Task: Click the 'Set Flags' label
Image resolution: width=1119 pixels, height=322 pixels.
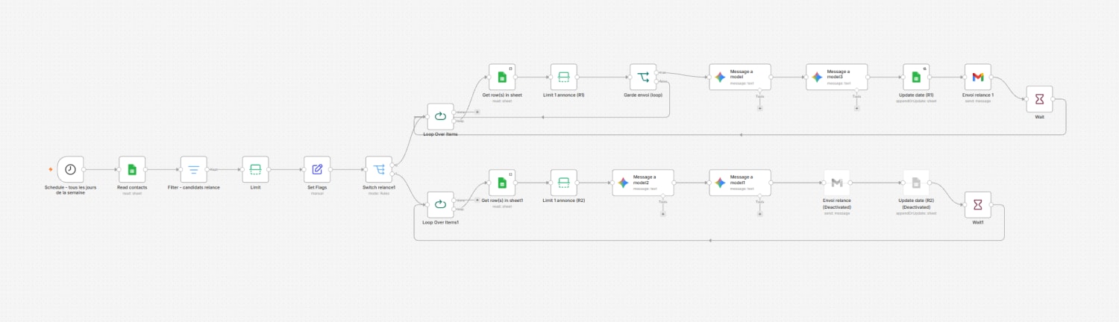Action: coord(317,187)
